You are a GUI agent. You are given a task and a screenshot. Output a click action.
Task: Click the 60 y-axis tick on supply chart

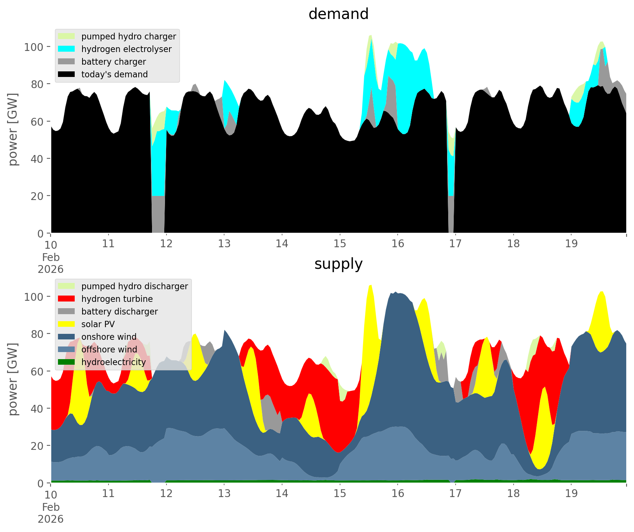(37, 371)
